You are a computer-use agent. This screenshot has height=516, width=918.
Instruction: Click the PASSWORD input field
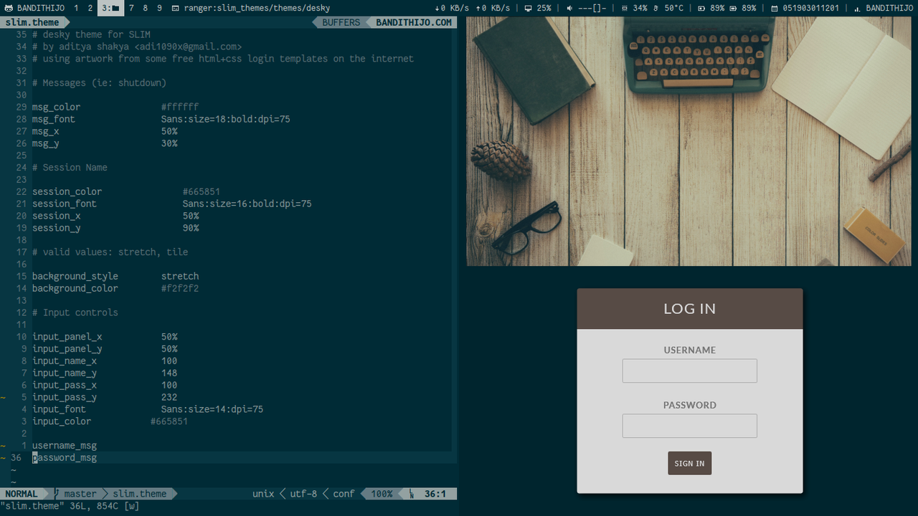689,426
